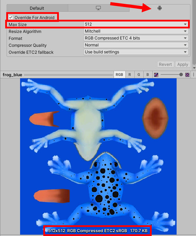The height and width of the screenshot is (236, 196).
Task: Adjust the mip level slider handle
Action: [181, 75]
